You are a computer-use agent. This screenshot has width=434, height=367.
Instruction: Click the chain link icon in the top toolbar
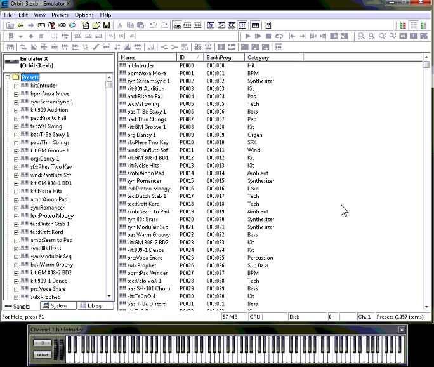click(x=62, y=25)
